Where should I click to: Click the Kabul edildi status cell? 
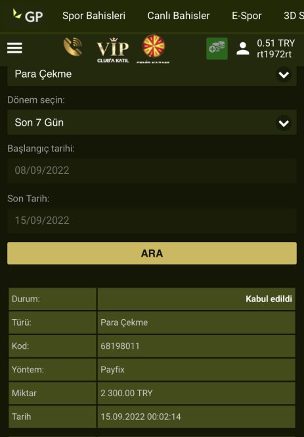point(196,299)
